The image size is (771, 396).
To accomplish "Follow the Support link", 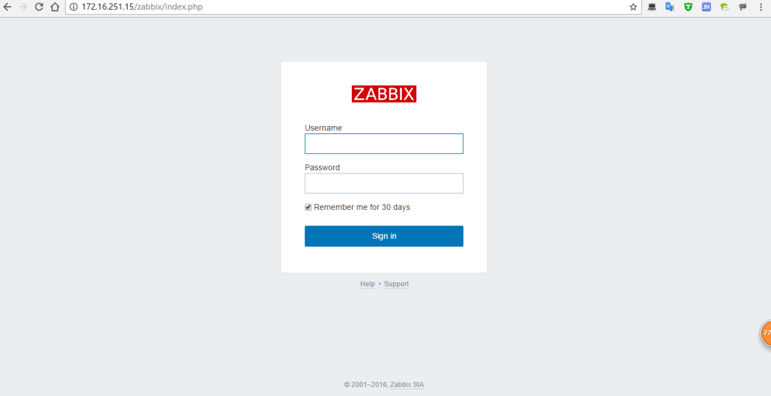I will (396, 284).
